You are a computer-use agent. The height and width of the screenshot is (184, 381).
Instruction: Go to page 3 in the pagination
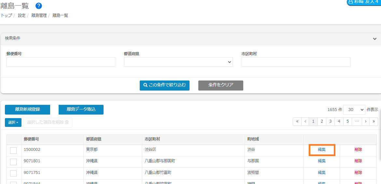coord(330,121)
